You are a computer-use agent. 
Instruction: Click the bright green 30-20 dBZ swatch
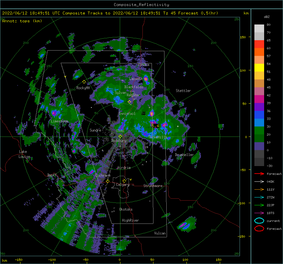click(259, 131)
